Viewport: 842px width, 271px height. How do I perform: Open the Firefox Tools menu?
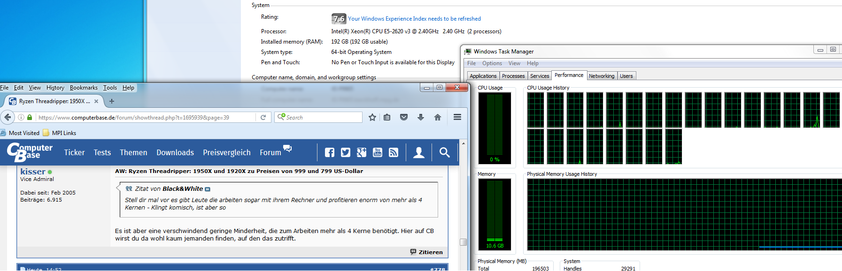tap(110, 88)
